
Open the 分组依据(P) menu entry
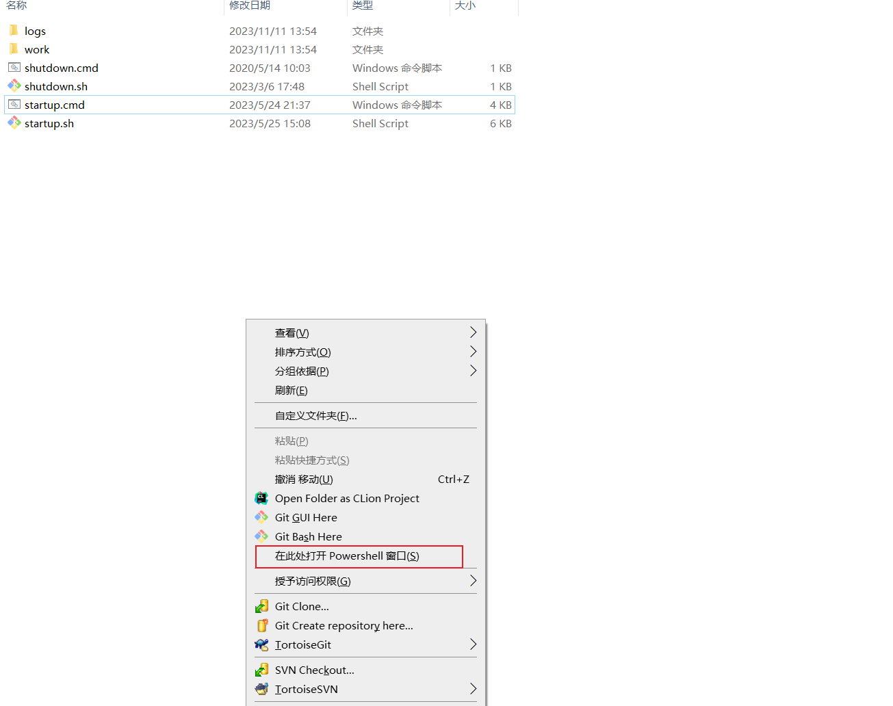[x=365, y=371]
